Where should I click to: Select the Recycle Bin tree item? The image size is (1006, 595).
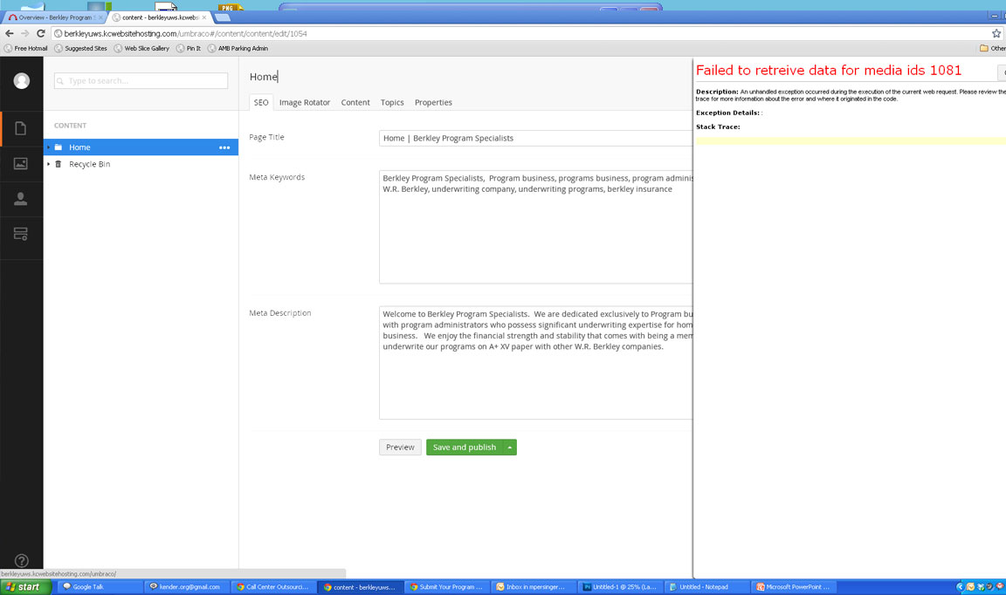pyautogui.click(x=141, y=164)
